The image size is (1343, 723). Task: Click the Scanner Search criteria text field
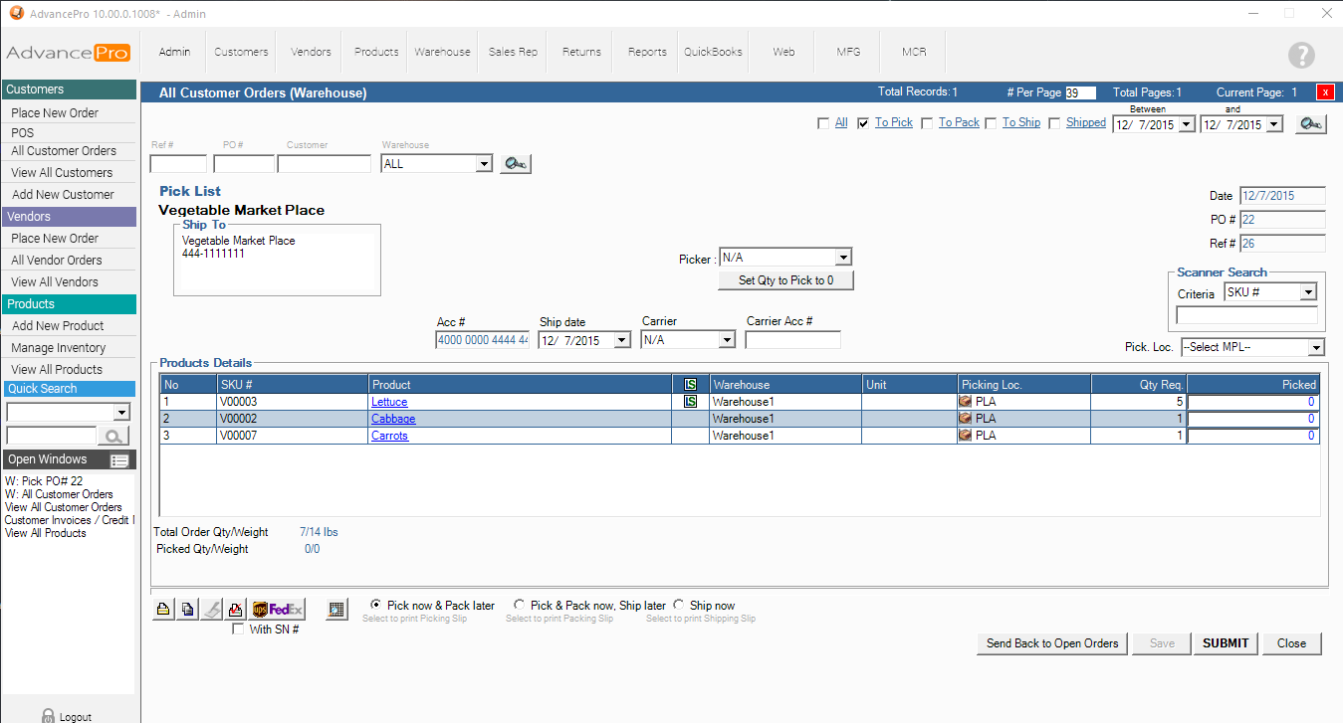[1246, 315]
